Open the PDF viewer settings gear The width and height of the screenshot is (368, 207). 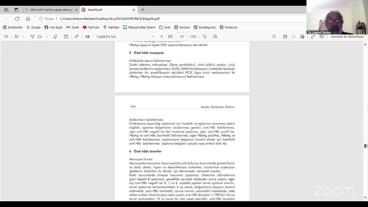pyautogui.click(x=322, y=37)
